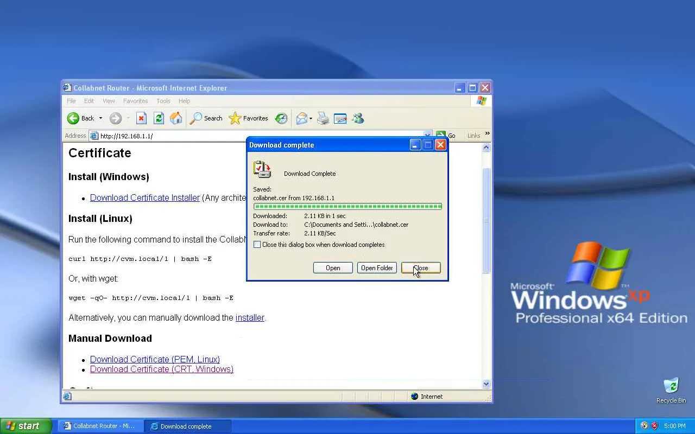Click the page icon in the IE status bar
This screenshot has width=695, height=434.
[x=67, y=397]
